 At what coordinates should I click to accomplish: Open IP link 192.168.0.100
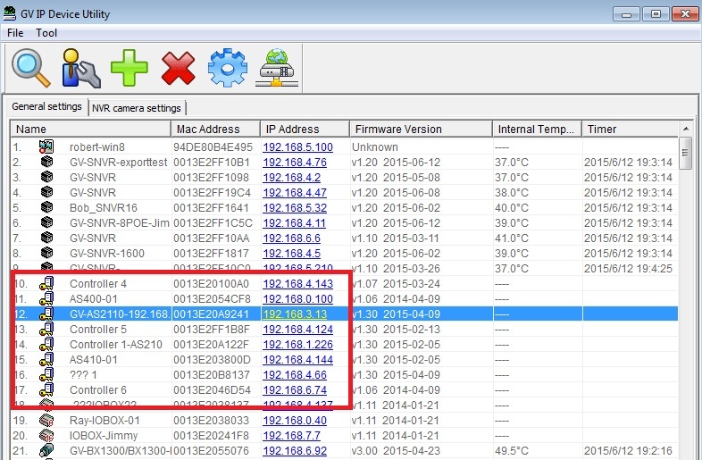(x=297, y=298)
